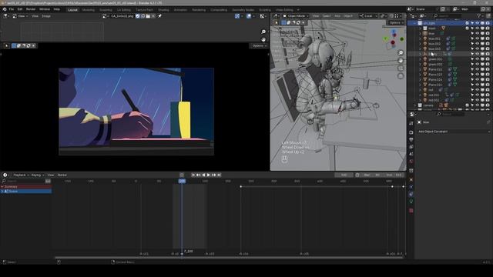493x277 pixels.
Task: Click the outliner search field
Action: [447, 15]
